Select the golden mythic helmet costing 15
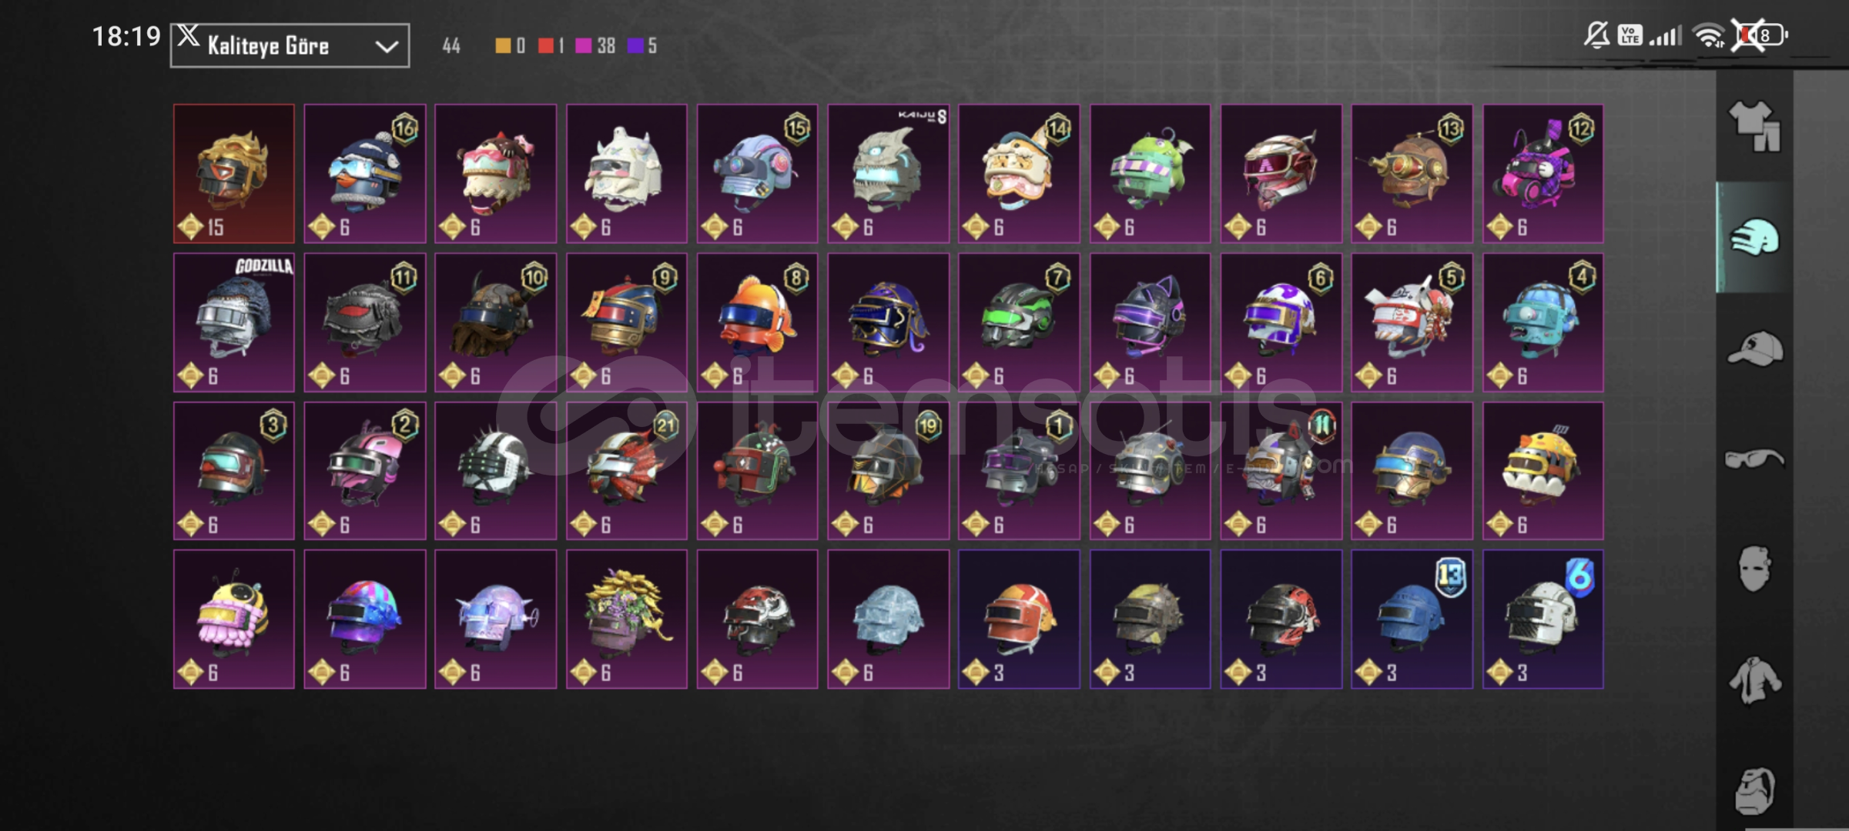The width and height of the screenshot is (1849, 831). pos(234,173)
